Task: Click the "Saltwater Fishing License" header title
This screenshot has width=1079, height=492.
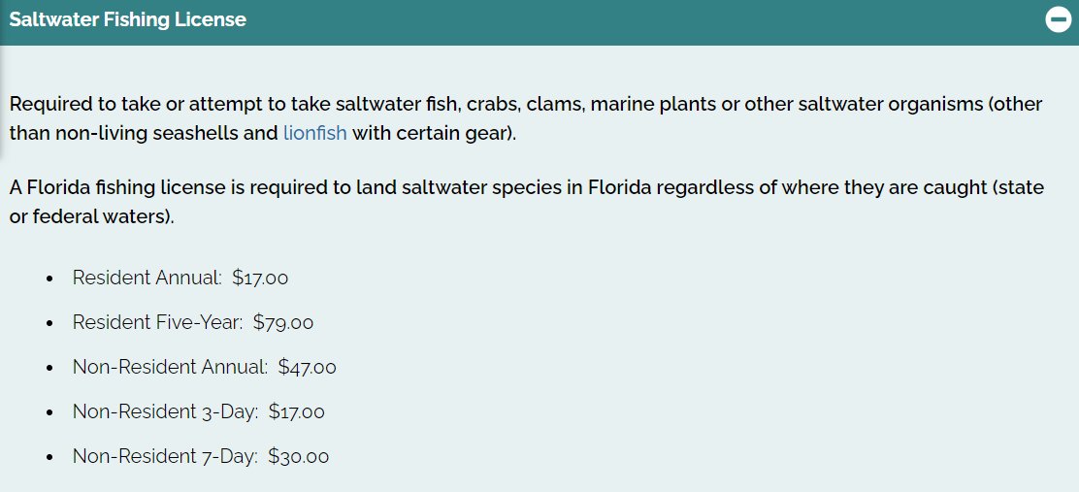Action: 127,19
